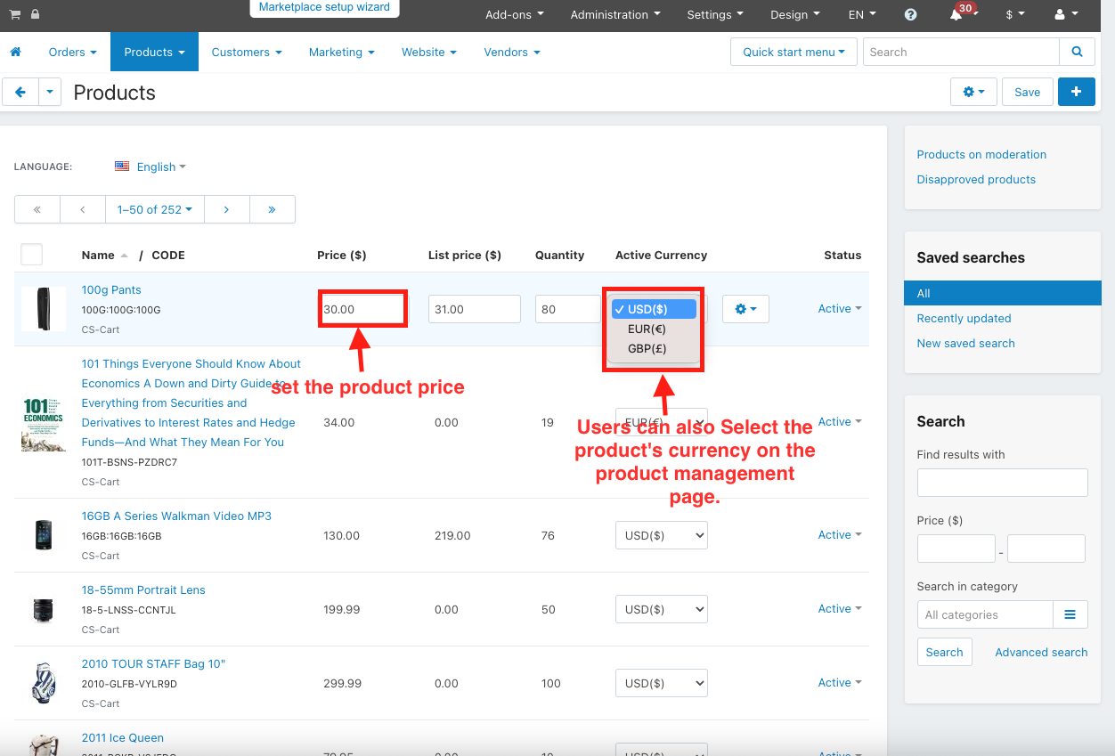Open the Products on moderation link
Viewport: 1115px width, 756px height.
981,154
